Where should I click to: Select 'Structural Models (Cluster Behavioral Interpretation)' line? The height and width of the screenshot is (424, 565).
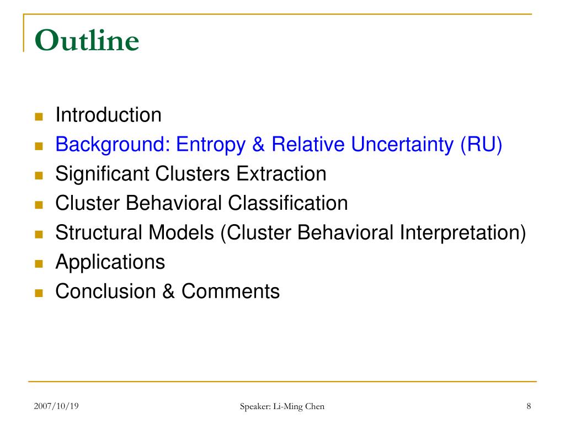pos(291,233)
